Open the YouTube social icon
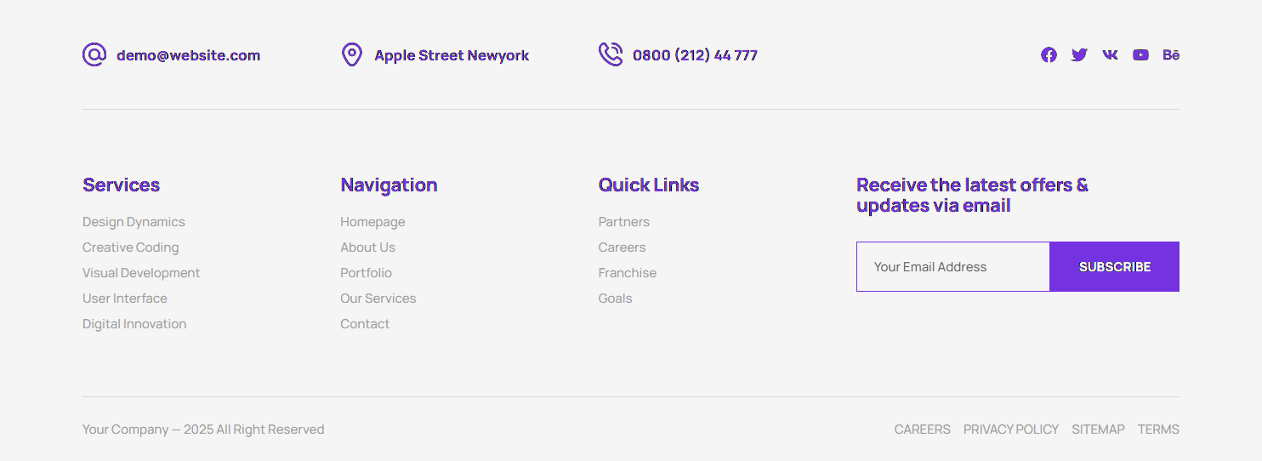 1140,55
